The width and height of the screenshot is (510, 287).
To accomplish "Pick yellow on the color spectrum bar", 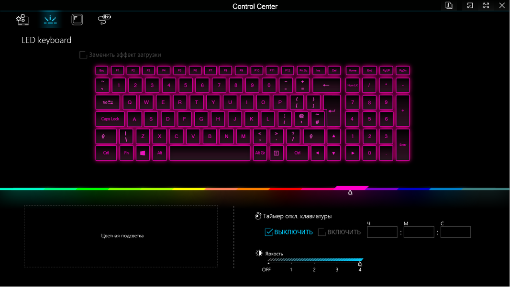I will [189, 189].
